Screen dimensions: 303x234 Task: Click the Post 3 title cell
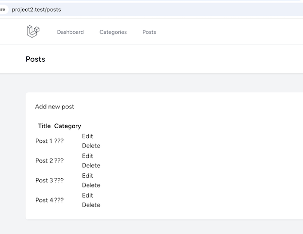pos(44,180)
